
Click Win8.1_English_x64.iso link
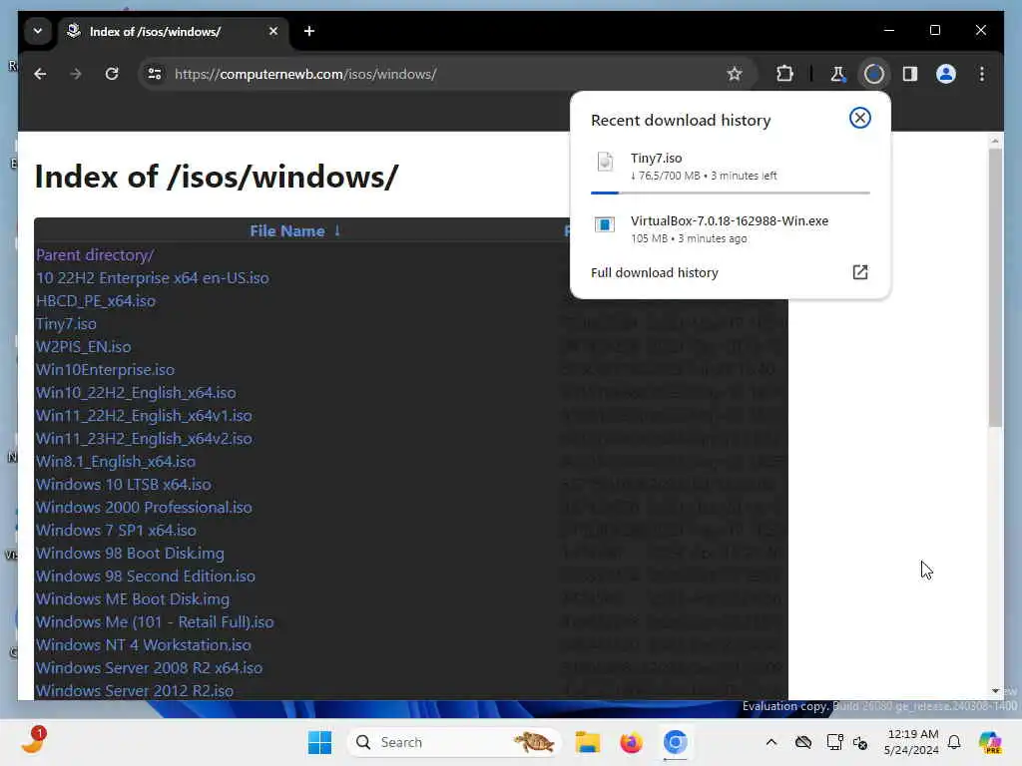pyautogui.click(x=116, y=462)
